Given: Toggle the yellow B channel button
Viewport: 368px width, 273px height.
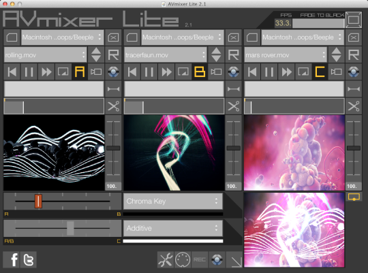Looking at the screenshot, I should [200, 71].
